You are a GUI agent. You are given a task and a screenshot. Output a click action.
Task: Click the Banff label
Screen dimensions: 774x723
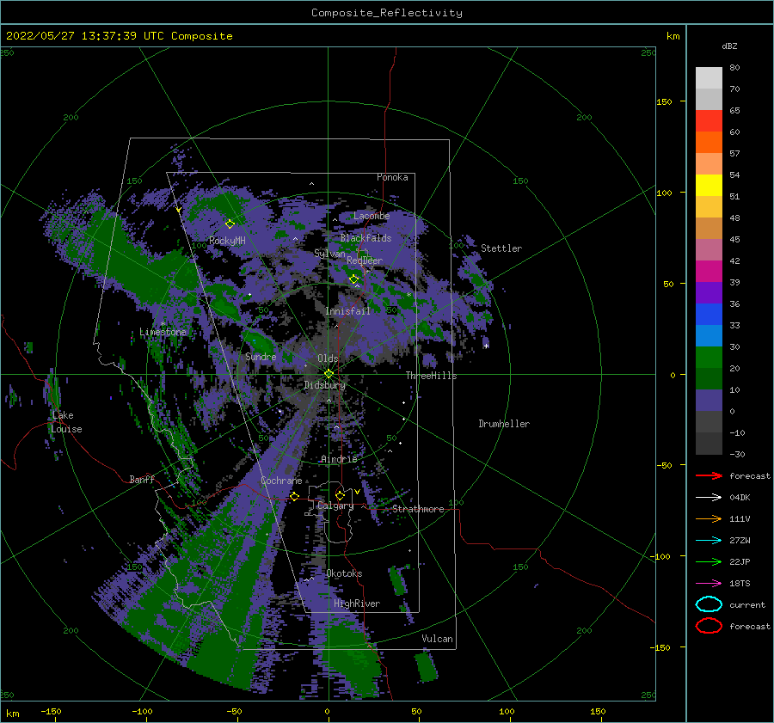[x=142, y=480]
